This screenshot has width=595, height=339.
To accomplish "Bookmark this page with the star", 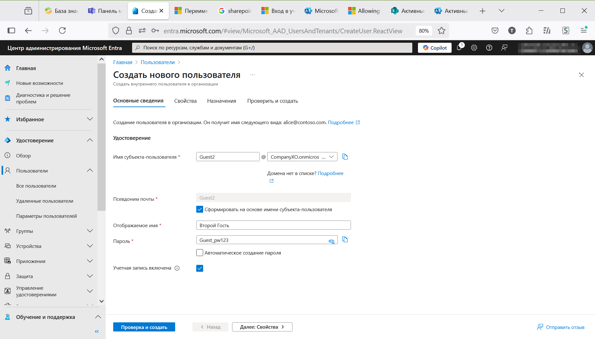I will click(x=442, y=30).
